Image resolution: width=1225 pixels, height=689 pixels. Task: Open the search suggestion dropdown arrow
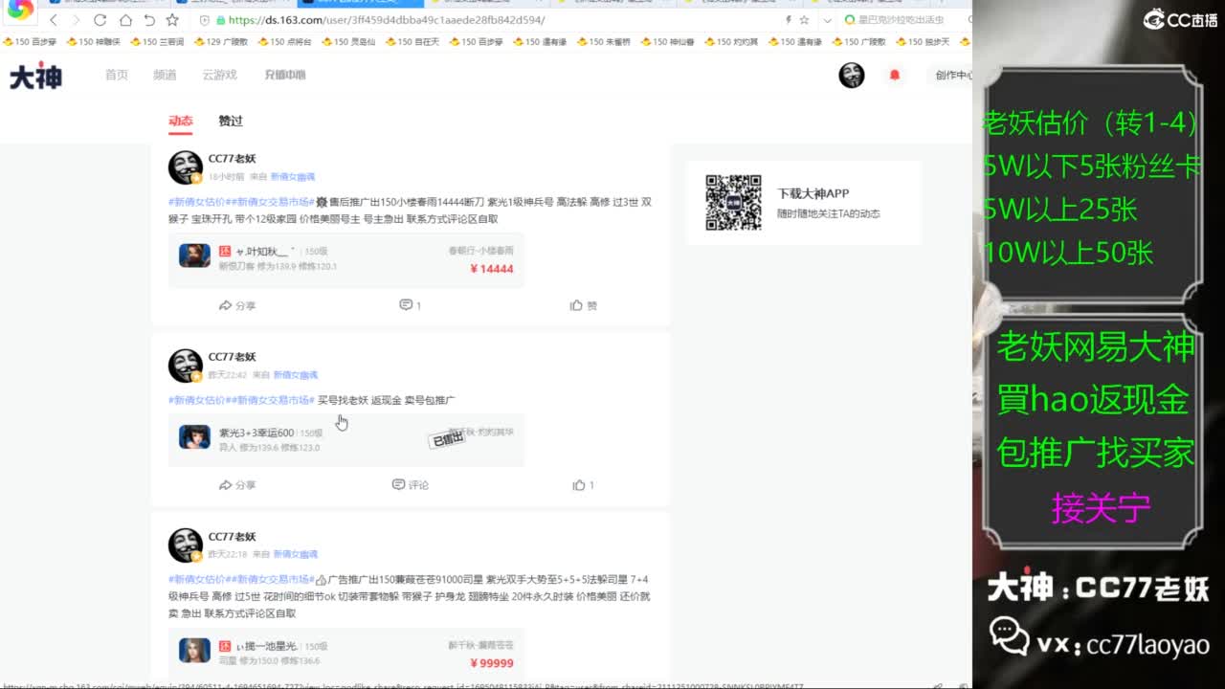pos(828,19)
